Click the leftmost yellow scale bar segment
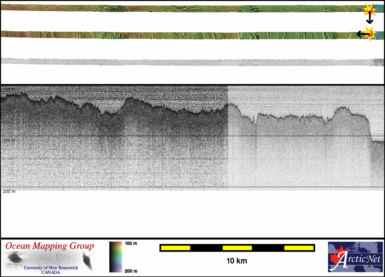The image size is (385, 277). coord(176,248)
